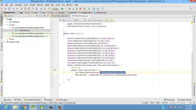Click the Cut scissors icon
This screenshot has width=196, height=110.
[21, 9]
